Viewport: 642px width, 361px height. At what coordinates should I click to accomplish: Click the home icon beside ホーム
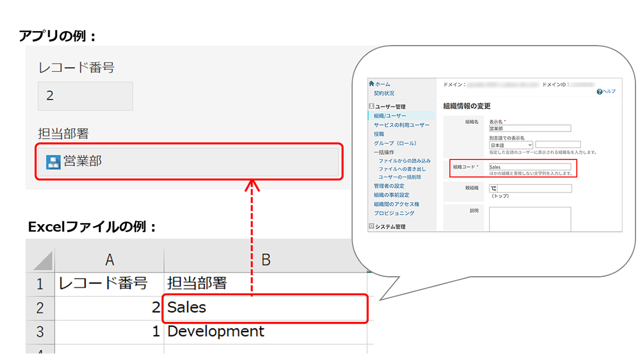371,84
